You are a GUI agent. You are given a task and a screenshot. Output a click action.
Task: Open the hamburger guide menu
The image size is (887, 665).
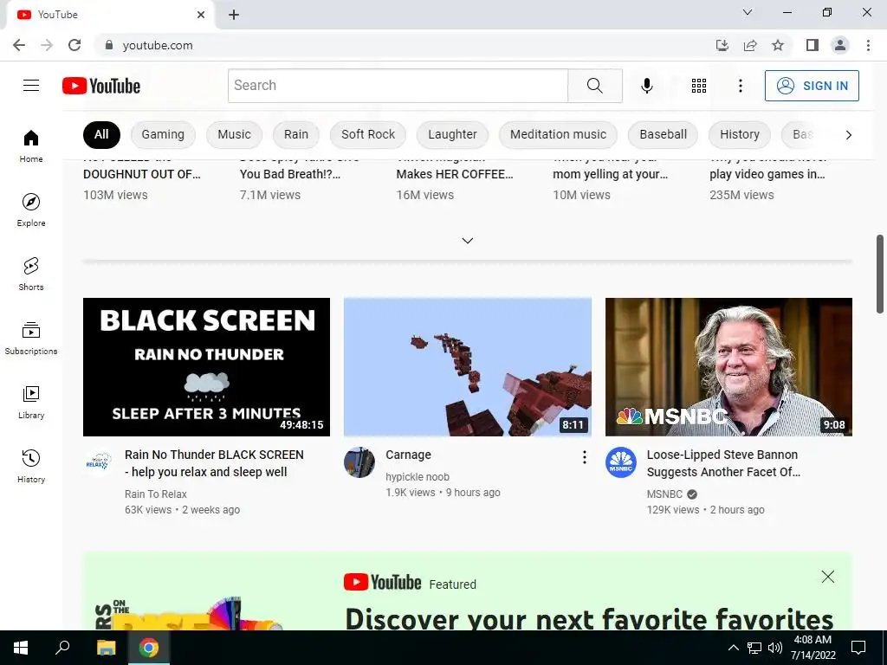coord(31,86)
